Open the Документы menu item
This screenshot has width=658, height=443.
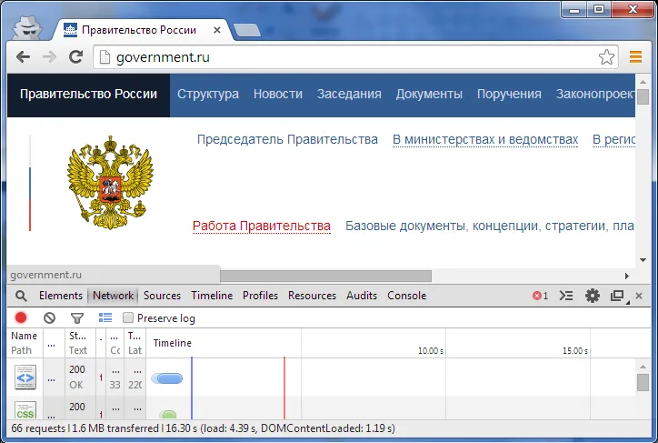[429, 94]
